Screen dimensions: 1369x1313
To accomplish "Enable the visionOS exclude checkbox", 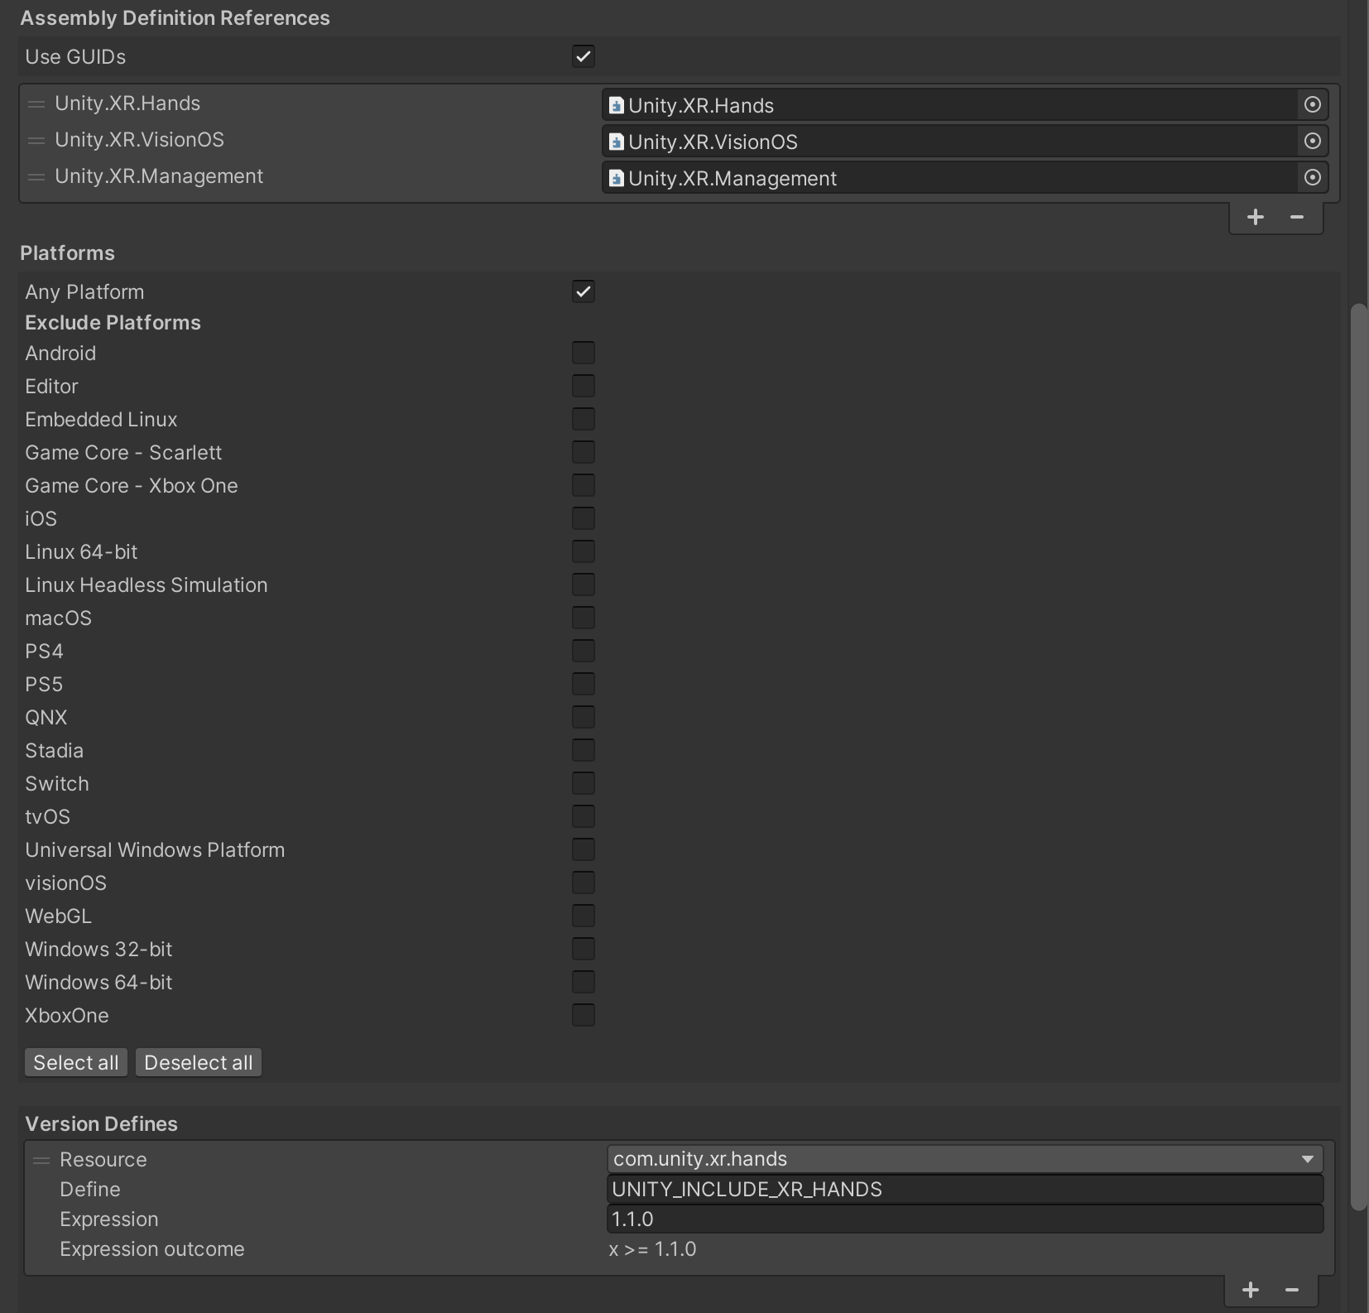I will 583,883.
